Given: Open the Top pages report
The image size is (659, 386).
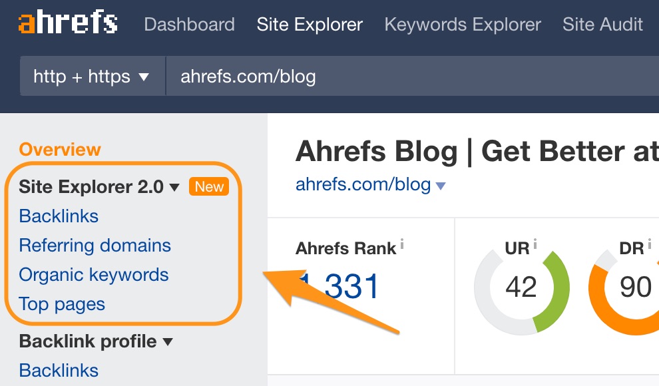Looking at the screenshot, I should tap(62, 304).
